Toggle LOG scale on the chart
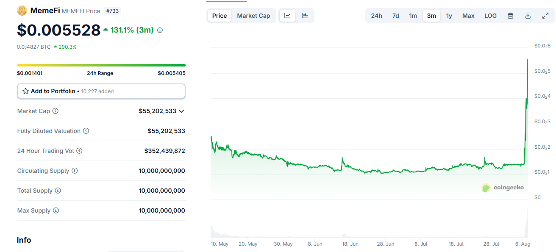 coord(490,15)
